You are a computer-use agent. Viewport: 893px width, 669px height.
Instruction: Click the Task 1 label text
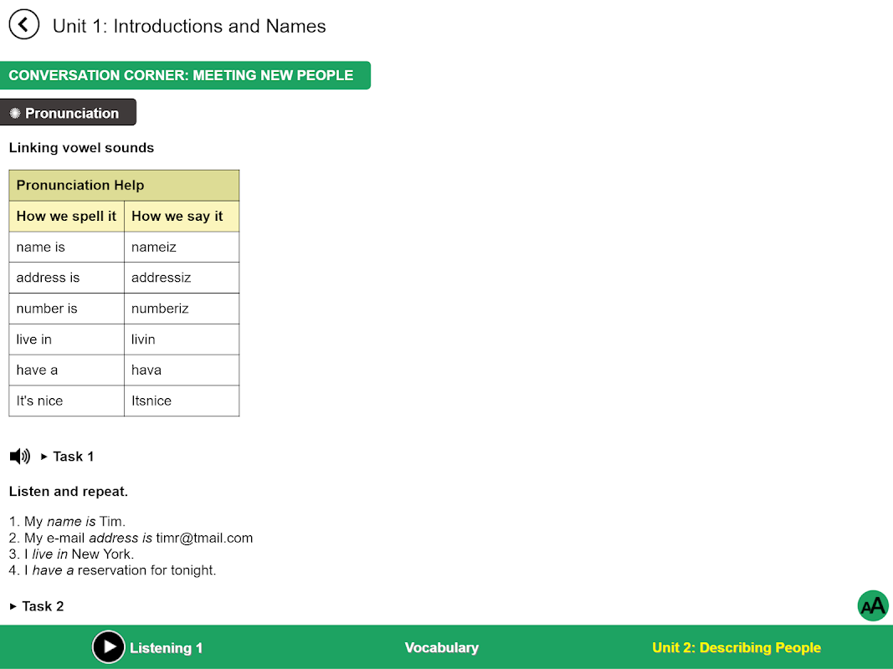pyautogui.click(x=74, y=457)
